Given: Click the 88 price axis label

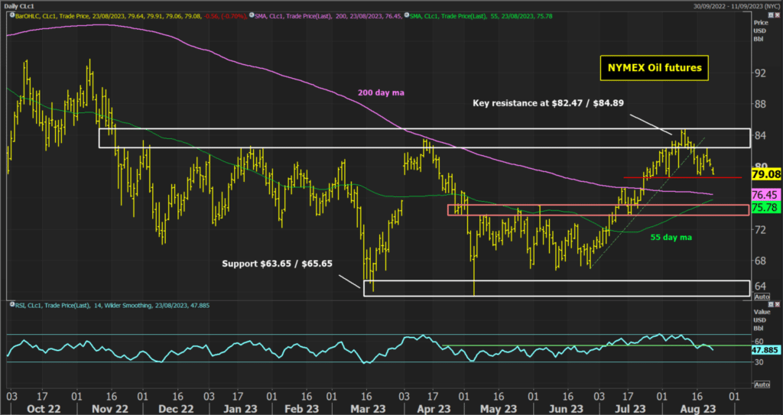Looking at the screenshot, I should coord(760,105).
